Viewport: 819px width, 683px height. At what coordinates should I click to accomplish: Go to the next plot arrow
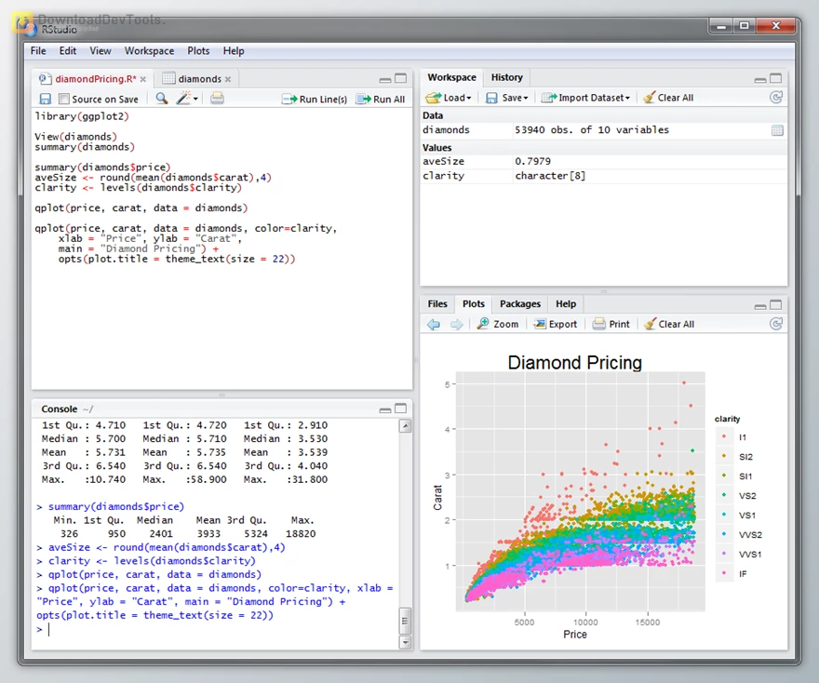tap(457, 324)
